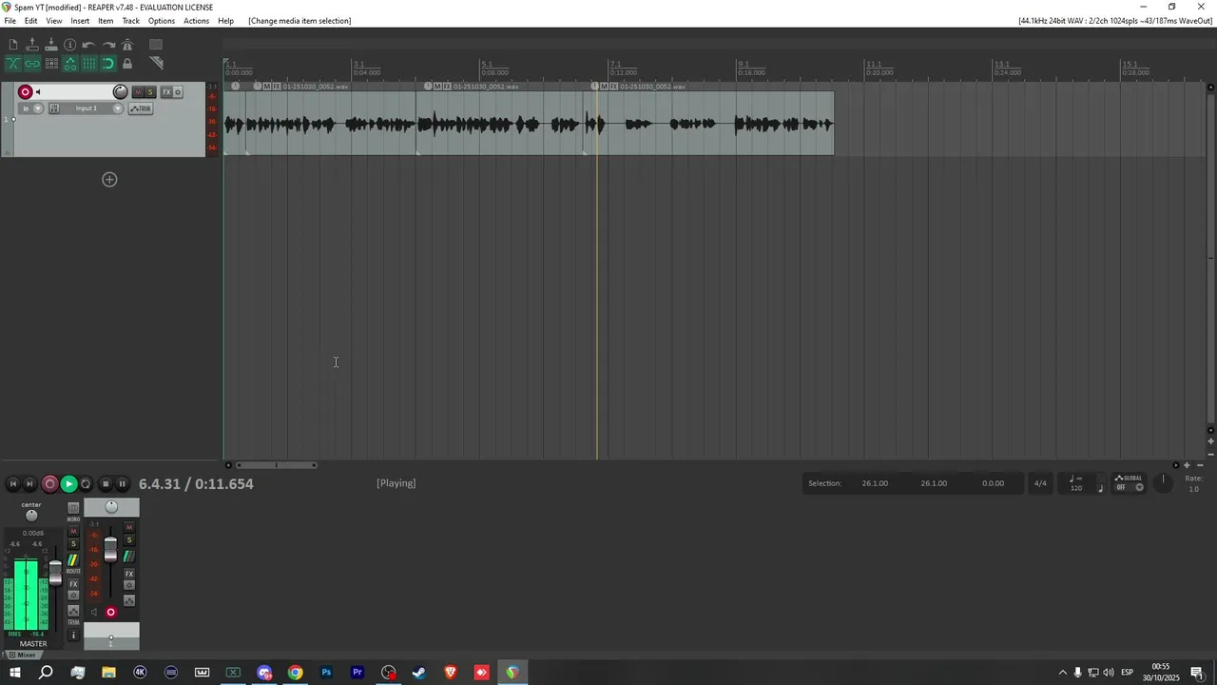Open the Track menu
The image size is (1217, 685).
[x=131, y=21]
